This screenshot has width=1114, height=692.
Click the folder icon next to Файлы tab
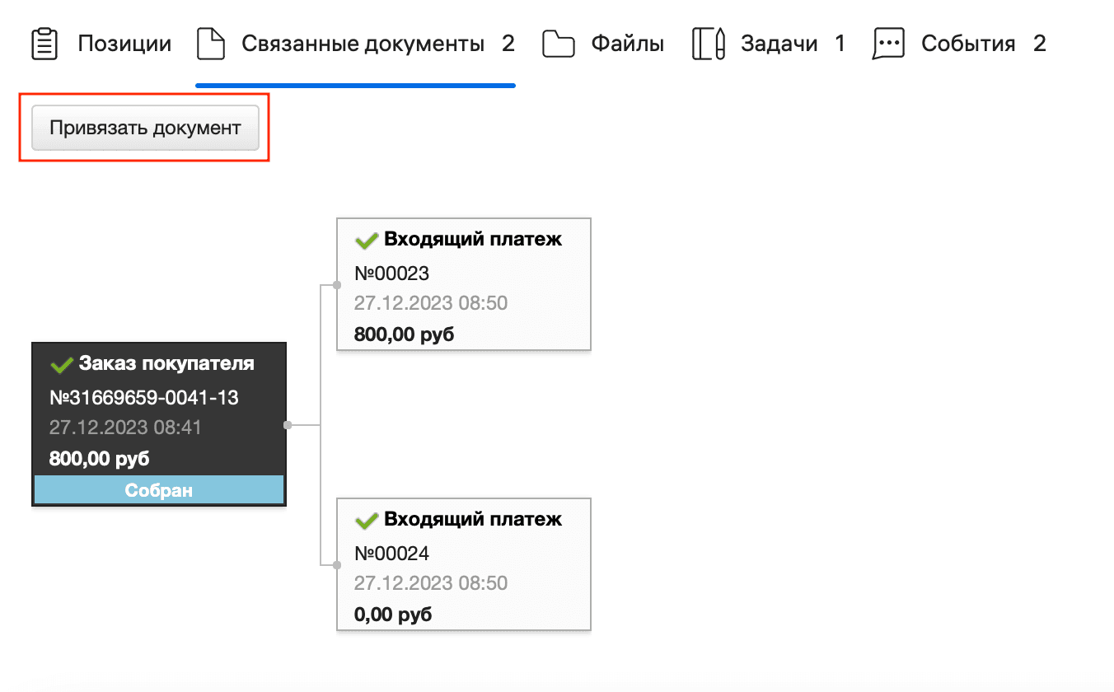pos(559,43)
